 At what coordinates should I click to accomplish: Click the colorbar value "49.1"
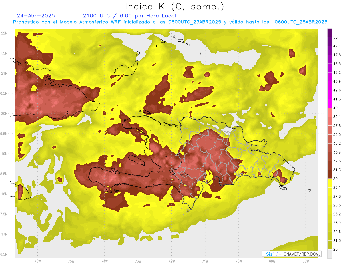(x=337, y=46)
